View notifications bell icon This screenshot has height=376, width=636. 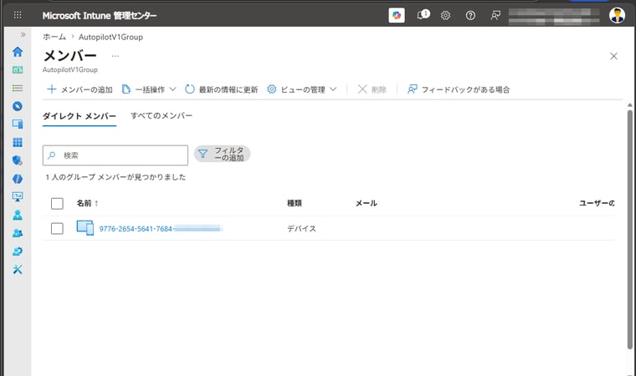click(x=423, y=15)
